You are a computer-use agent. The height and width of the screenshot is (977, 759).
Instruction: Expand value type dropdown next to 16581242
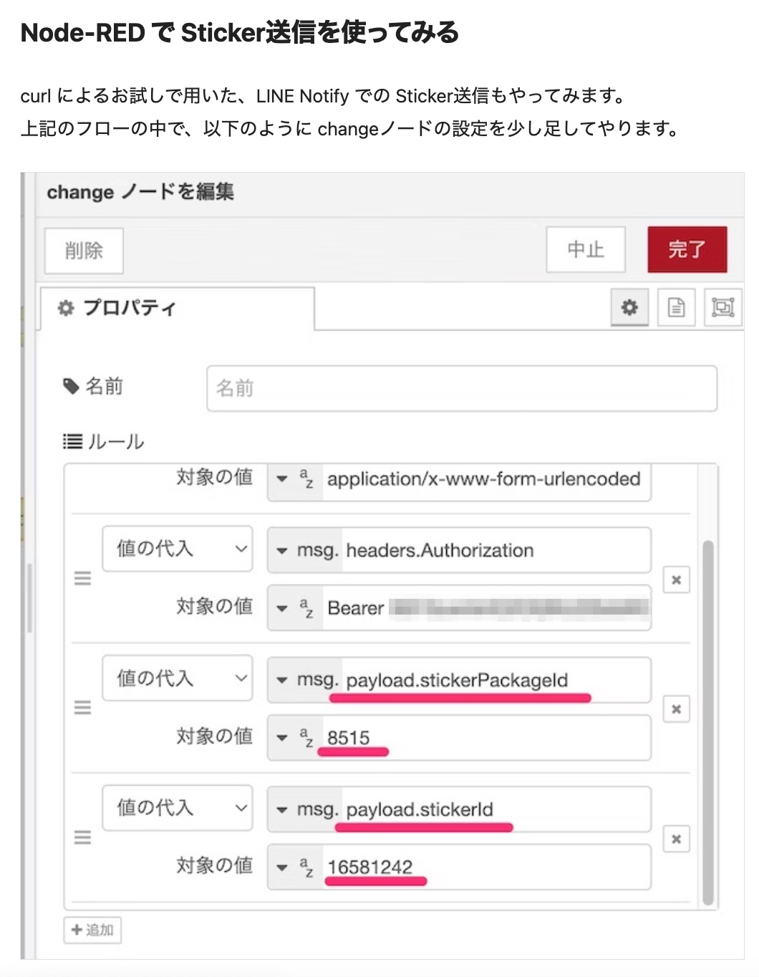(x=282, y=867)
